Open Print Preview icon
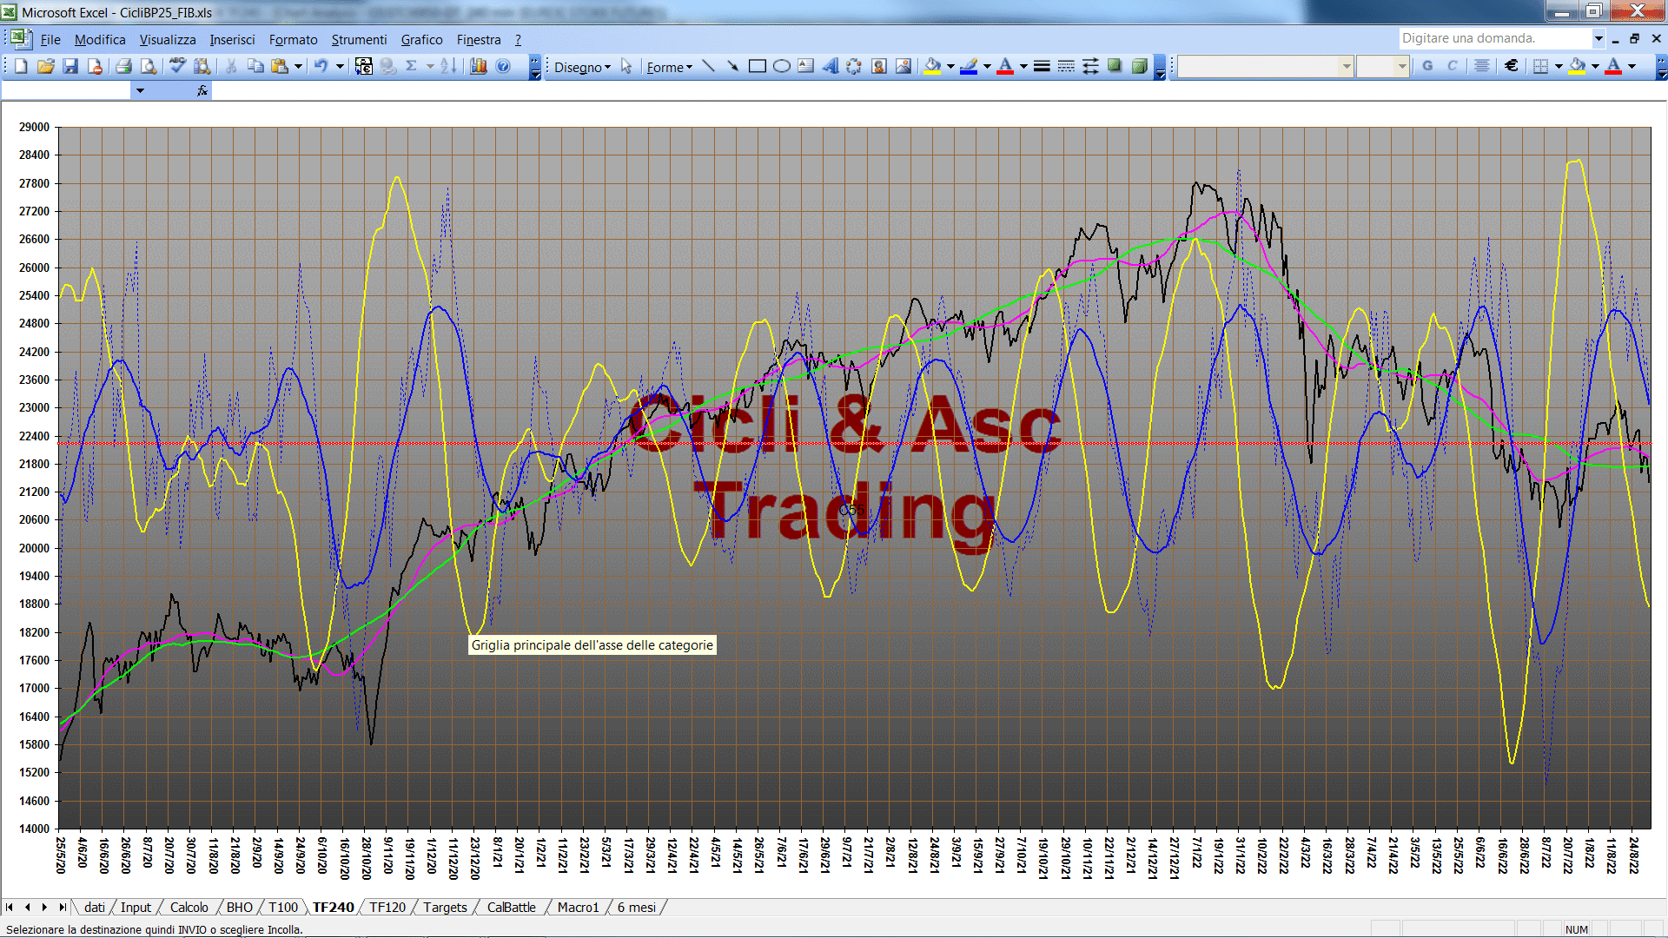The image size is (1668, 938). 149,66
